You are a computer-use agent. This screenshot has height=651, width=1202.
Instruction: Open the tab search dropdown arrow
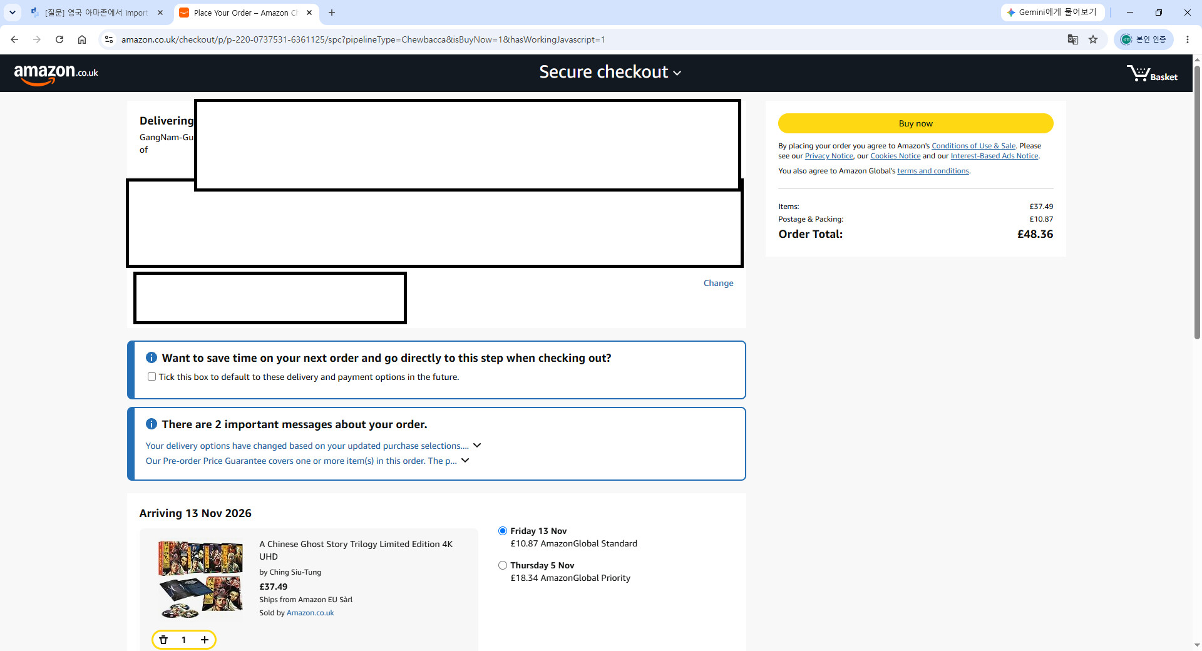tap(13, 13)
